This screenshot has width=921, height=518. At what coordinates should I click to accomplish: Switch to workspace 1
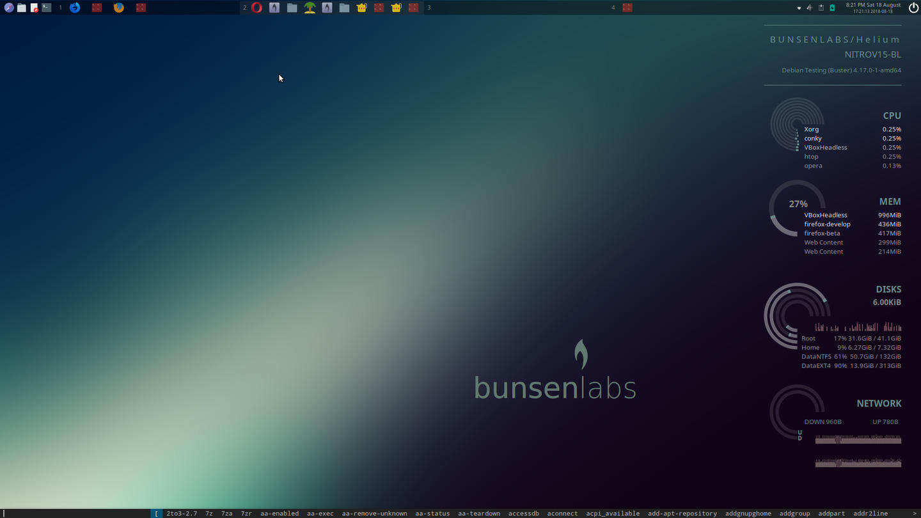click(x=61, y=8)
